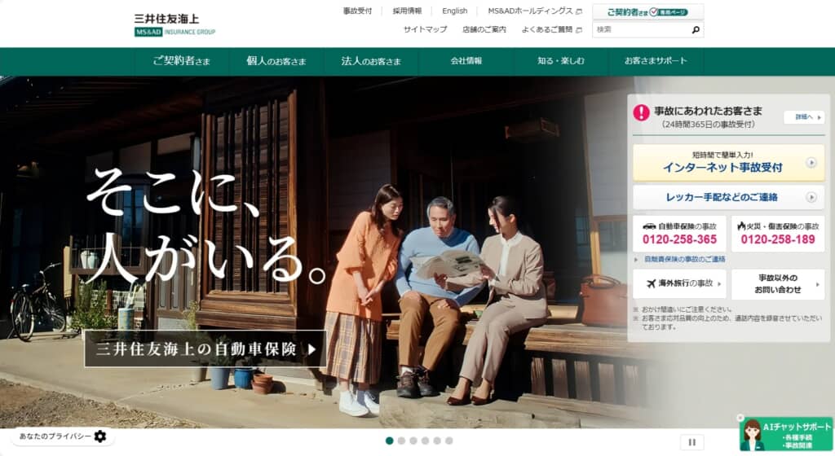Open the AI チャットサポート avatar

pyautogui.click(x=753, y=436)
